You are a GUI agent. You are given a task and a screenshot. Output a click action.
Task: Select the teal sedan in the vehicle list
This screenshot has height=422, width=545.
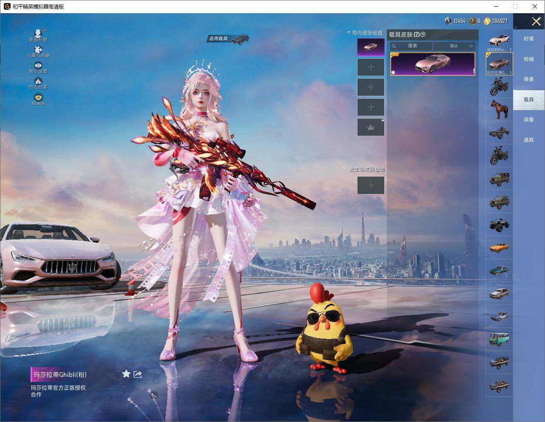(500, 270)
